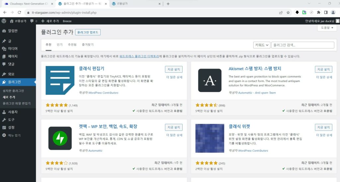Switch to 추천 tab
The height and width of the screenshot is (182, 340).
click(x=48, y=45)
